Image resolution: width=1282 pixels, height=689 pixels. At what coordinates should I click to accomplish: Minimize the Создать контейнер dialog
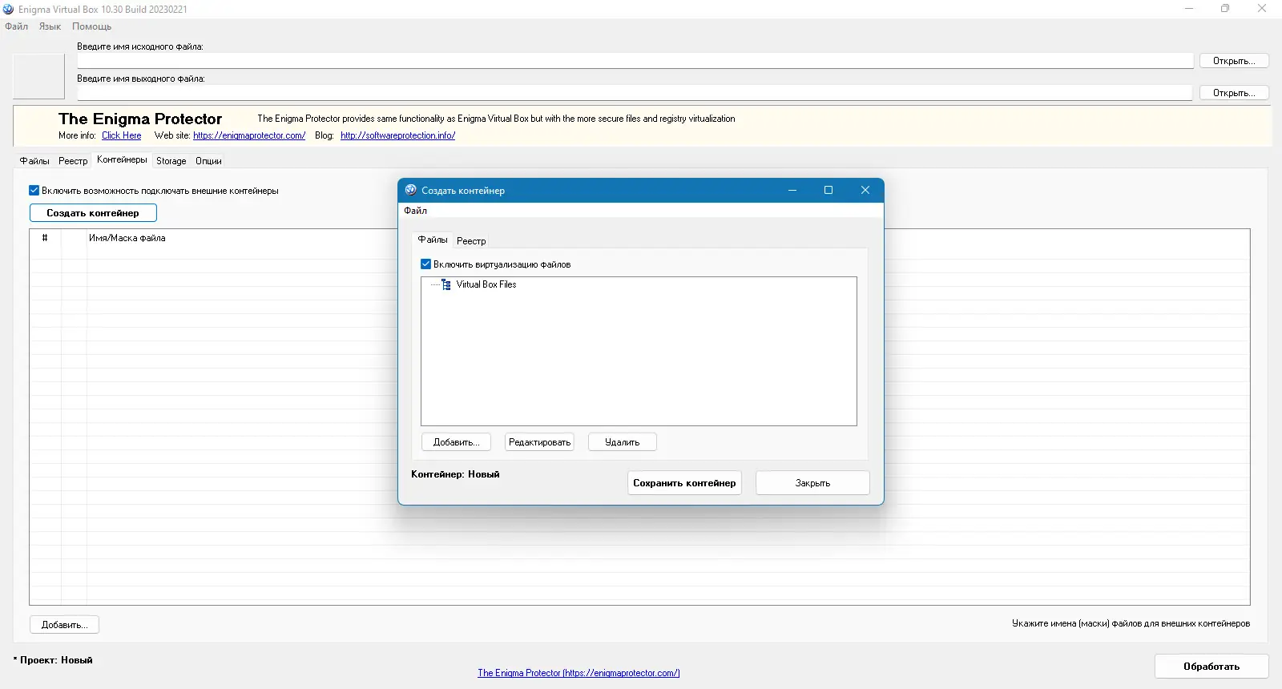792,190
